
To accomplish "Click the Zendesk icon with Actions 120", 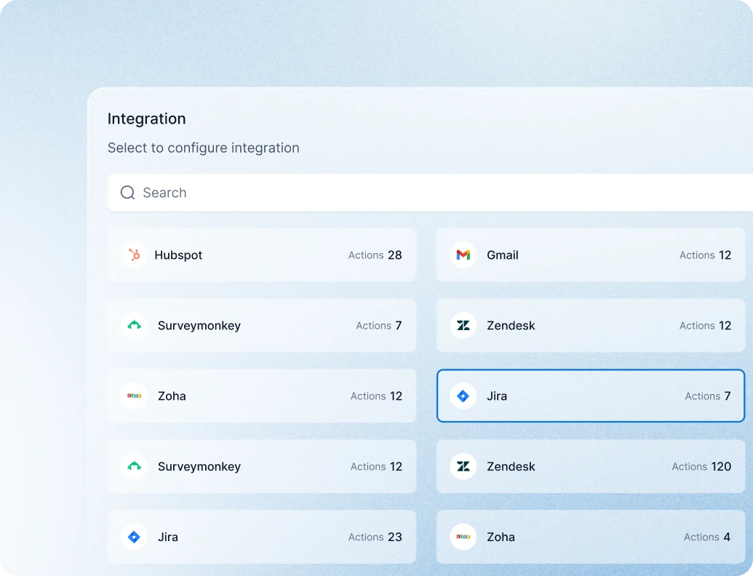I will point(463,466).
